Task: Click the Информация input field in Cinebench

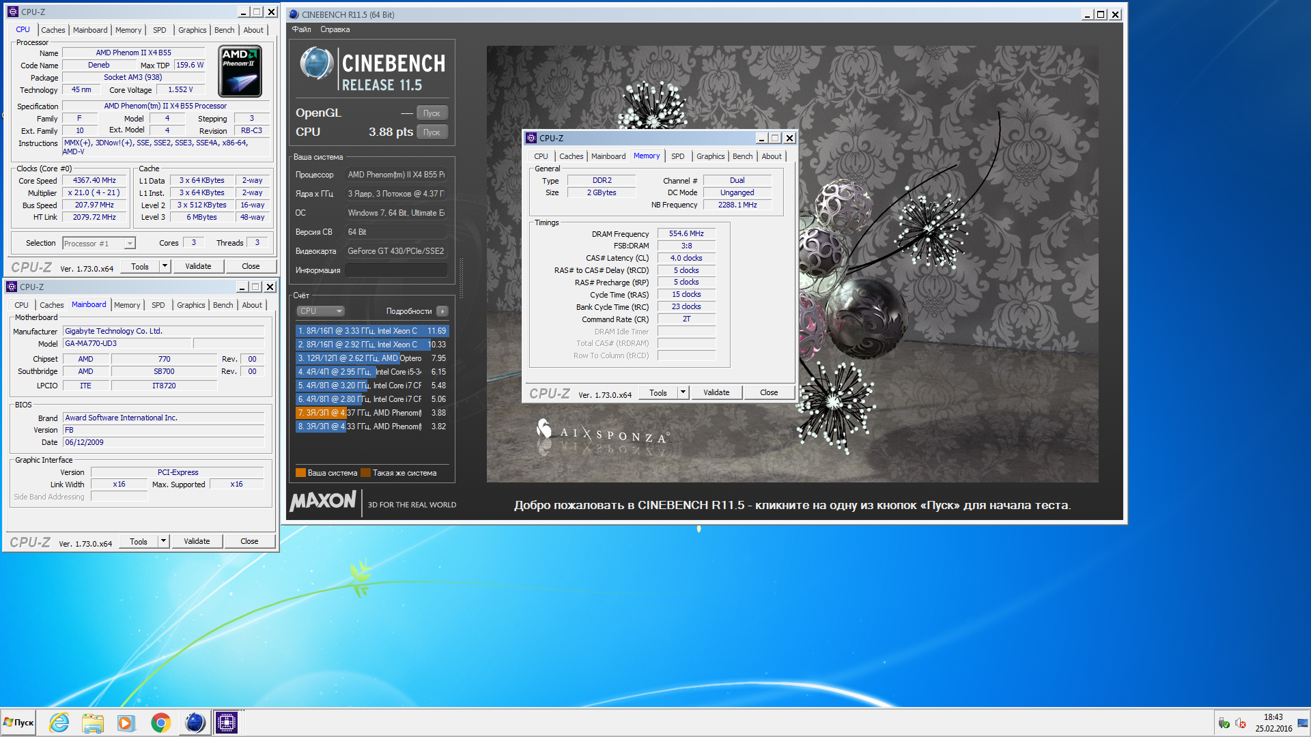Action: pyautogui.click(x=396, y=270)
